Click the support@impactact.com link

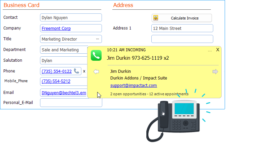(134, 86)
